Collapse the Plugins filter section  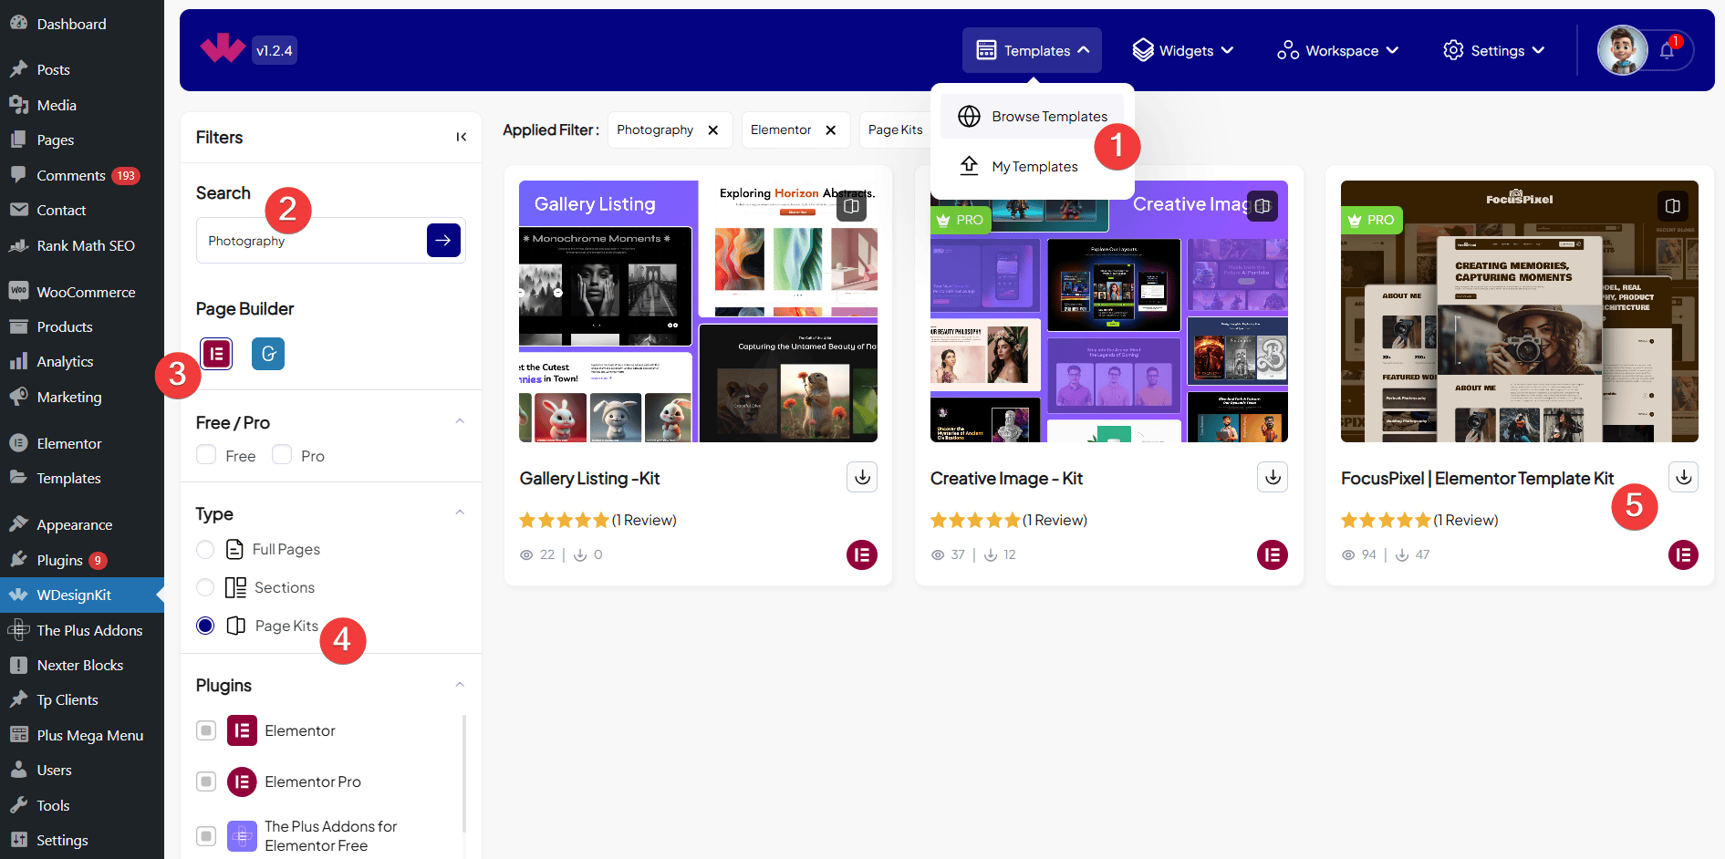click(x=460, y=685)
